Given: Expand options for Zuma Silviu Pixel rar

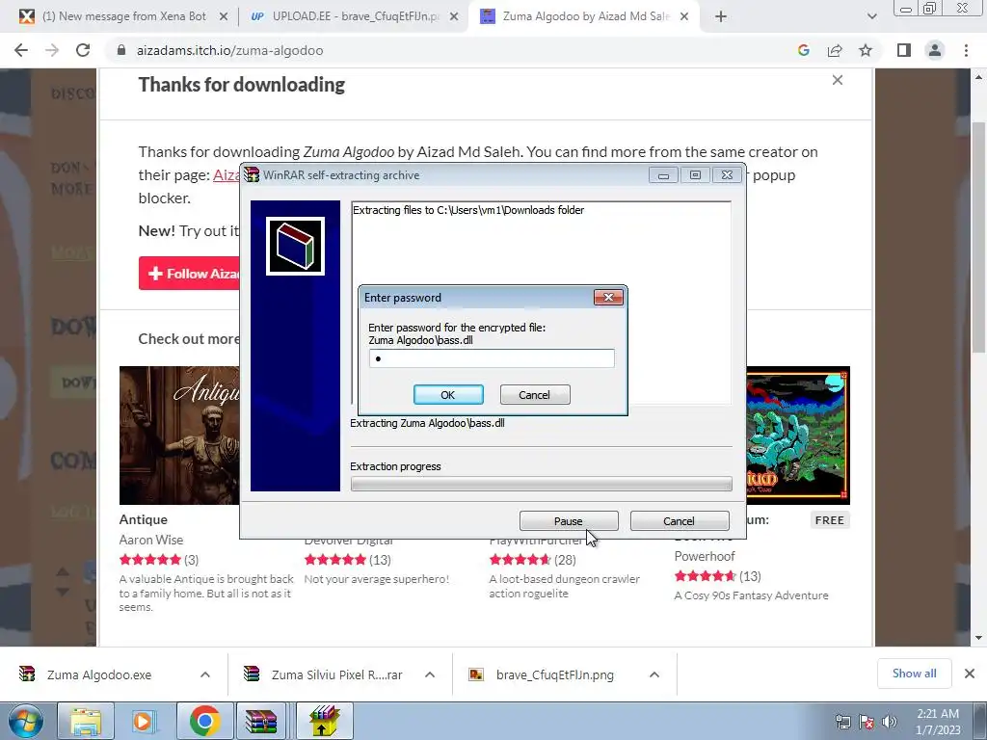Looking at the screenshot, I should tap(430, 675).
